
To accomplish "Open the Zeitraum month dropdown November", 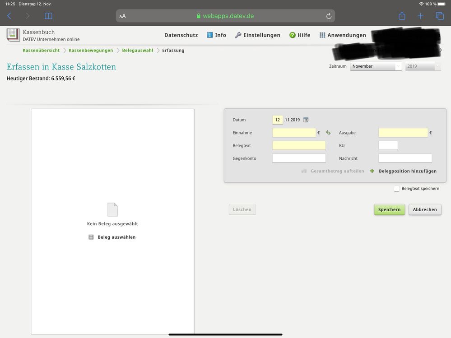I will [376, 66].
